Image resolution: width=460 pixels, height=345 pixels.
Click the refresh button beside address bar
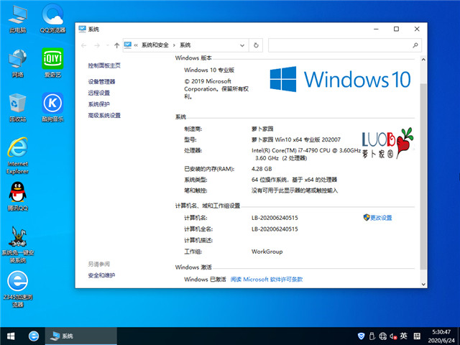coord(257,45)
